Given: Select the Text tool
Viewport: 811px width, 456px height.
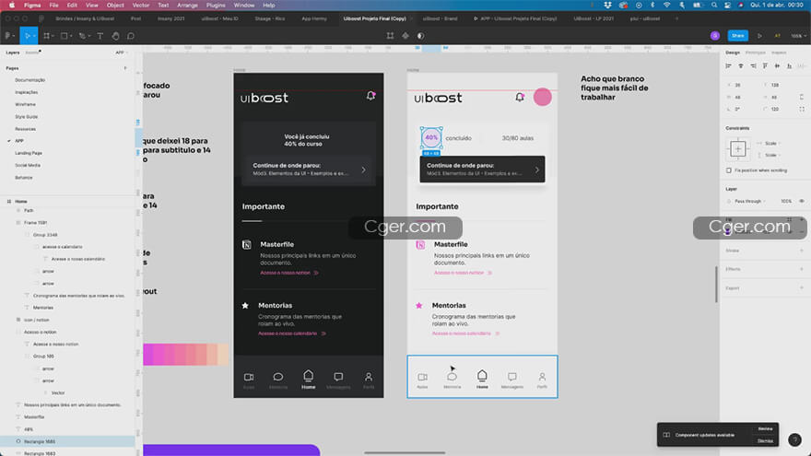Looking at the screenshot, I should click(x=100, y=36).
